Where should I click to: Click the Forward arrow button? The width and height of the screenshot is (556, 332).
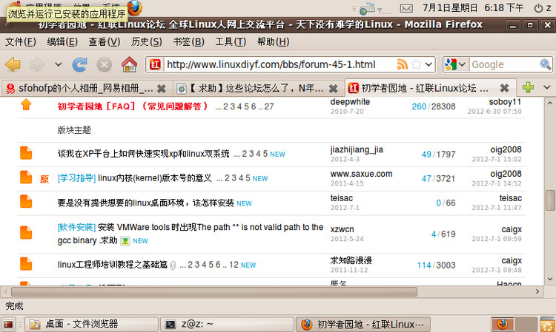(37, 65)
